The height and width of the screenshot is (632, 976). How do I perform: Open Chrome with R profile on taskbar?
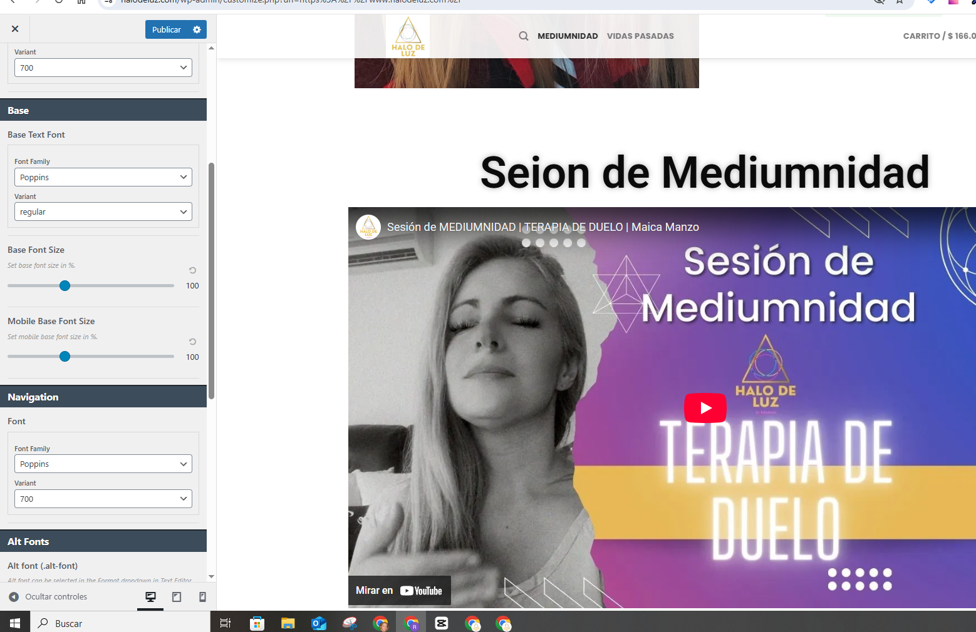point(411,623)
